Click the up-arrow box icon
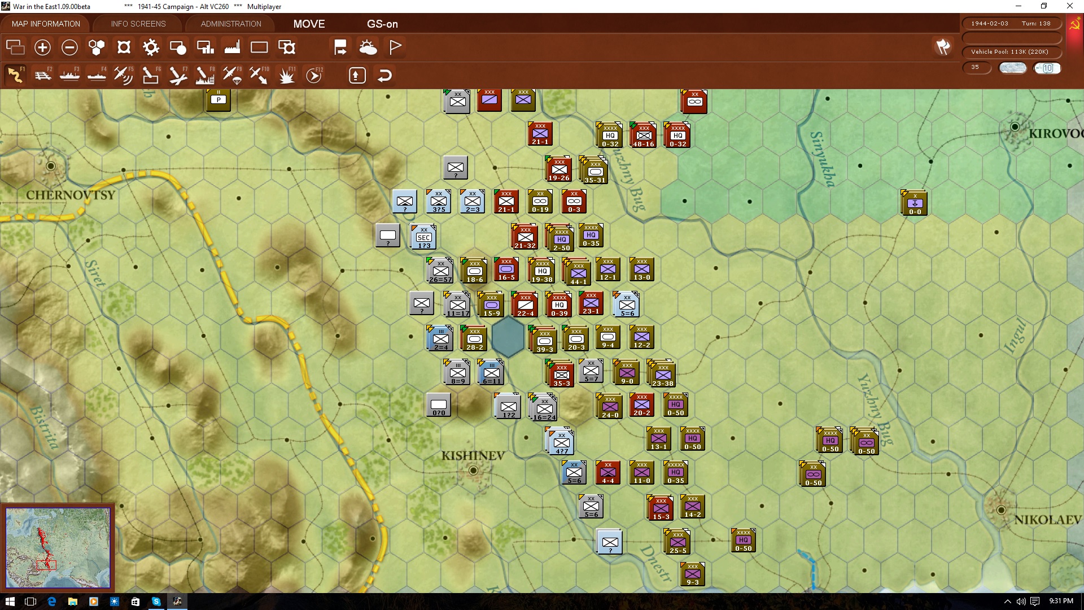 (357, 75)
